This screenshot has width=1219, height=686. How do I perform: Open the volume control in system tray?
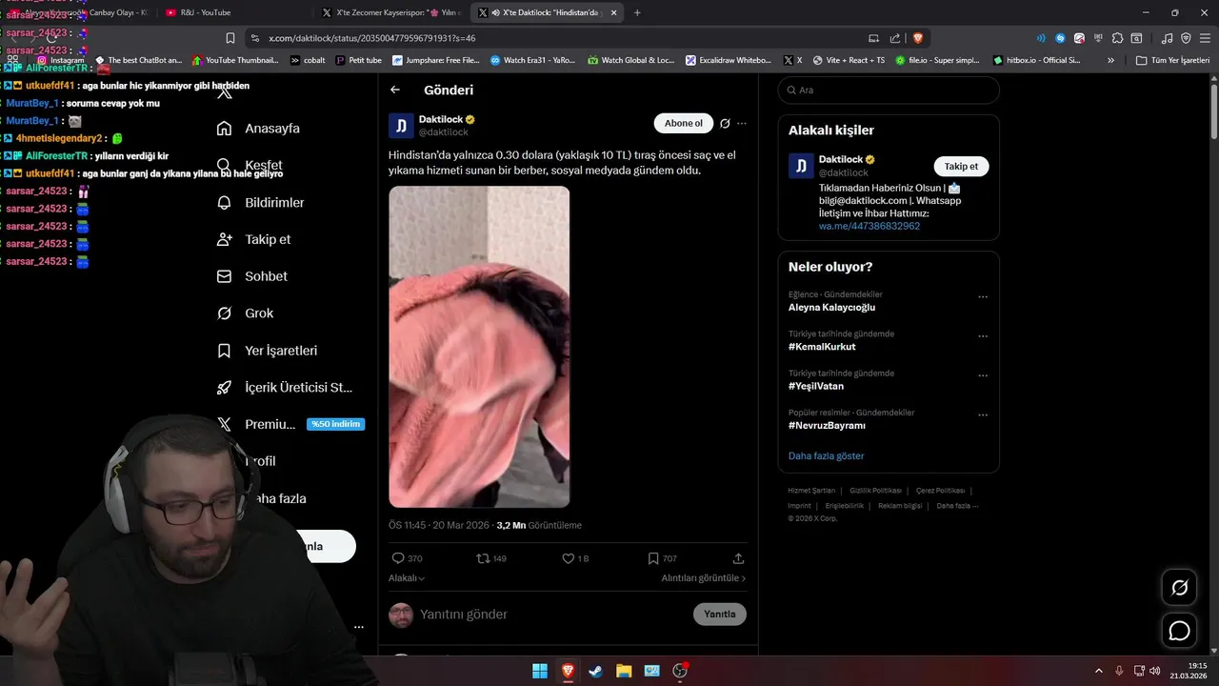coord(1154,671)
